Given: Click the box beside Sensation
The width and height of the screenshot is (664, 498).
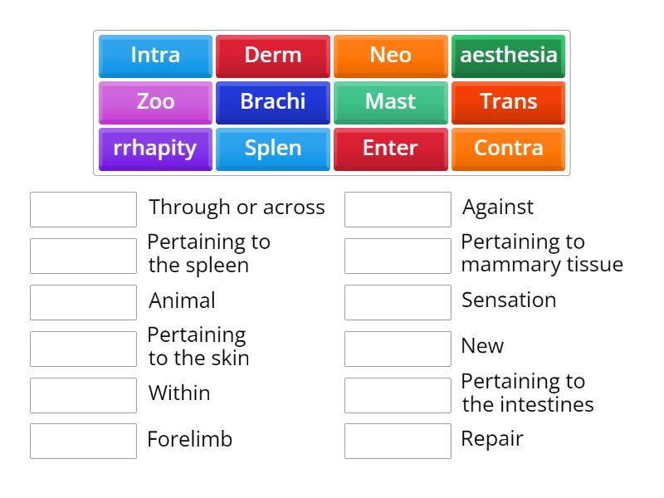Looking at the screenshot, I should (x=398, y=301).
